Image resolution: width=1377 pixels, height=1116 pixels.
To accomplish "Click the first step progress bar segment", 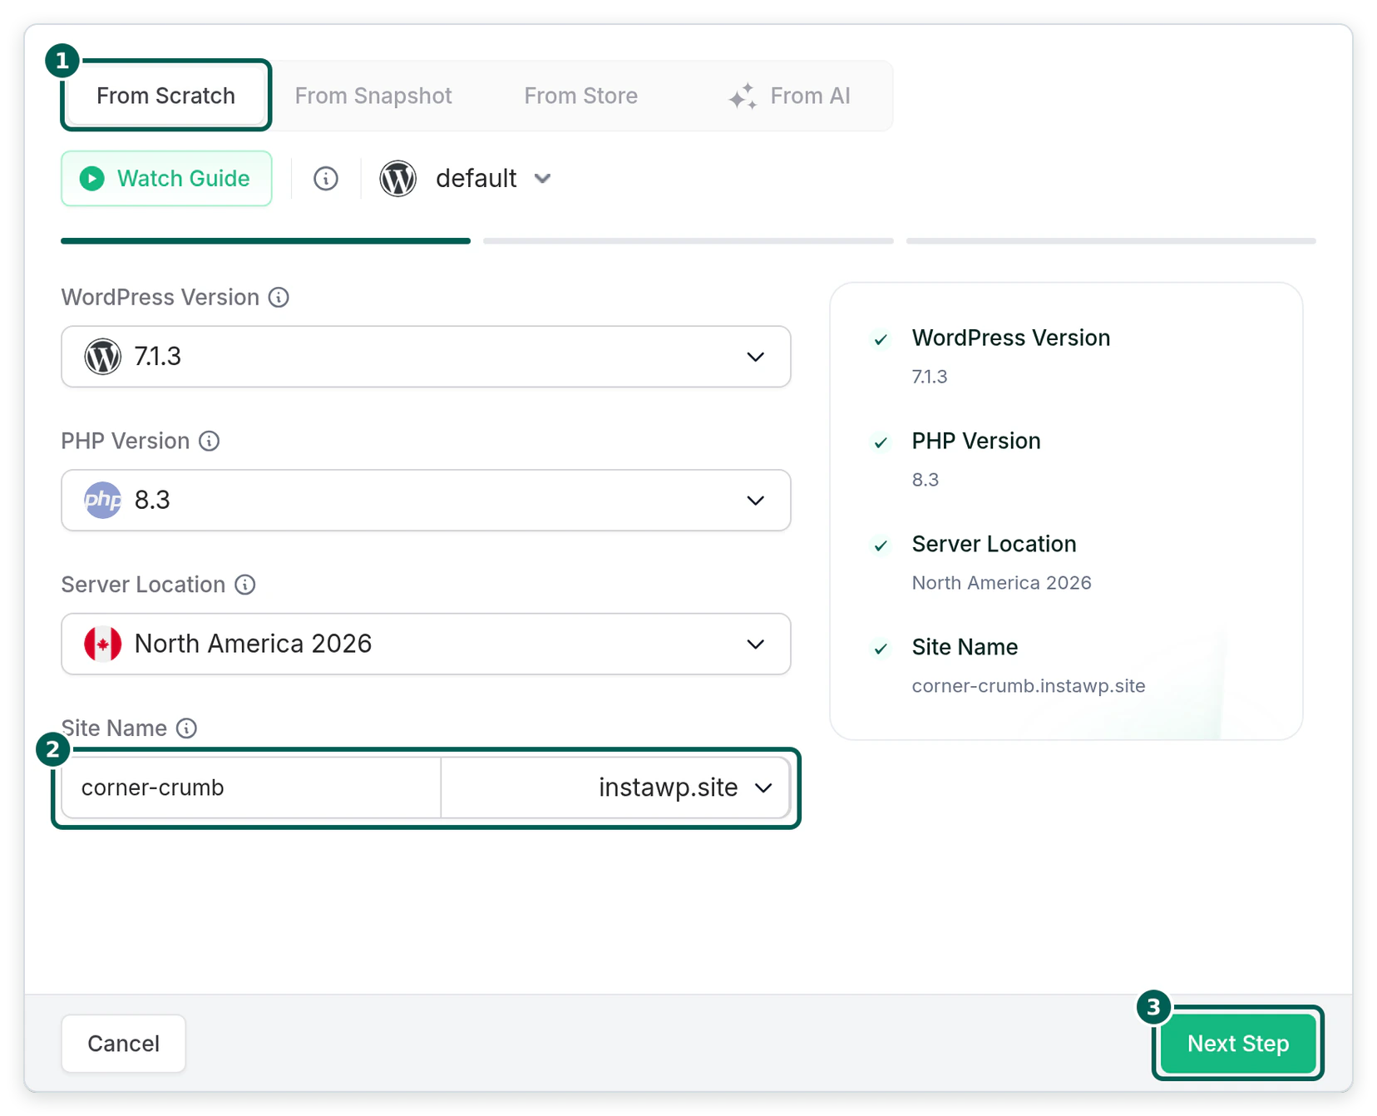I will [x=265, y=241].
